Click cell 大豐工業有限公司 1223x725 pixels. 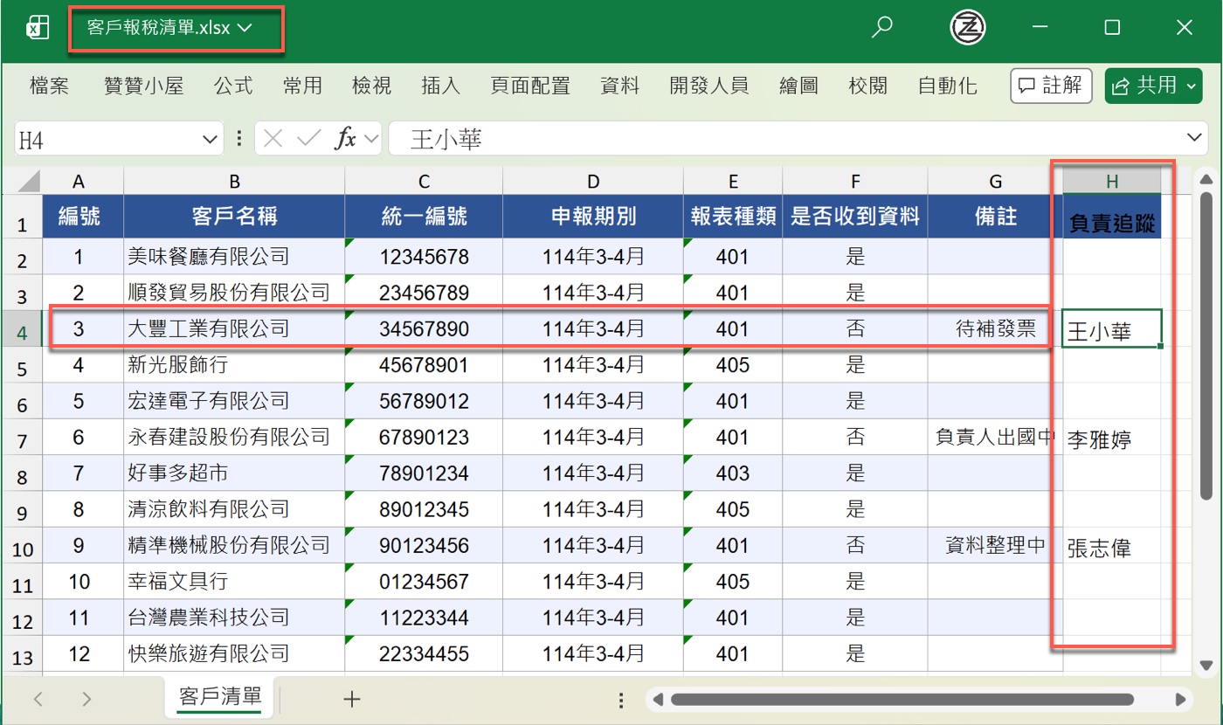[234, 329]
